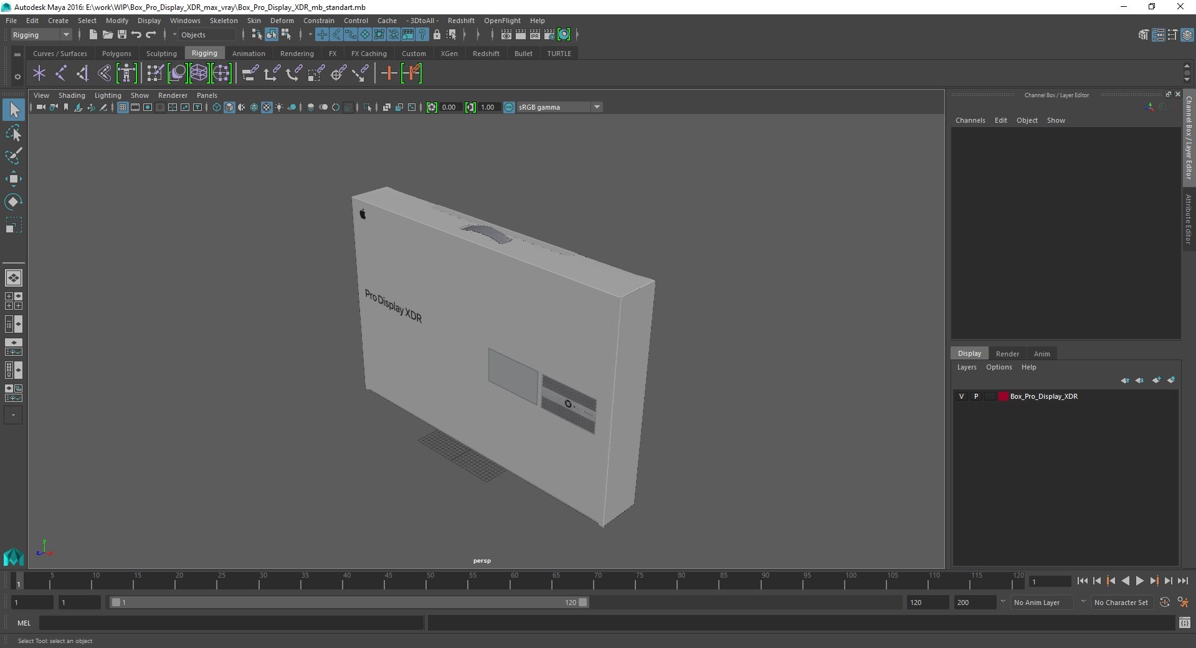
Task: Play animation forwards
Action: tap(1140, 581)
